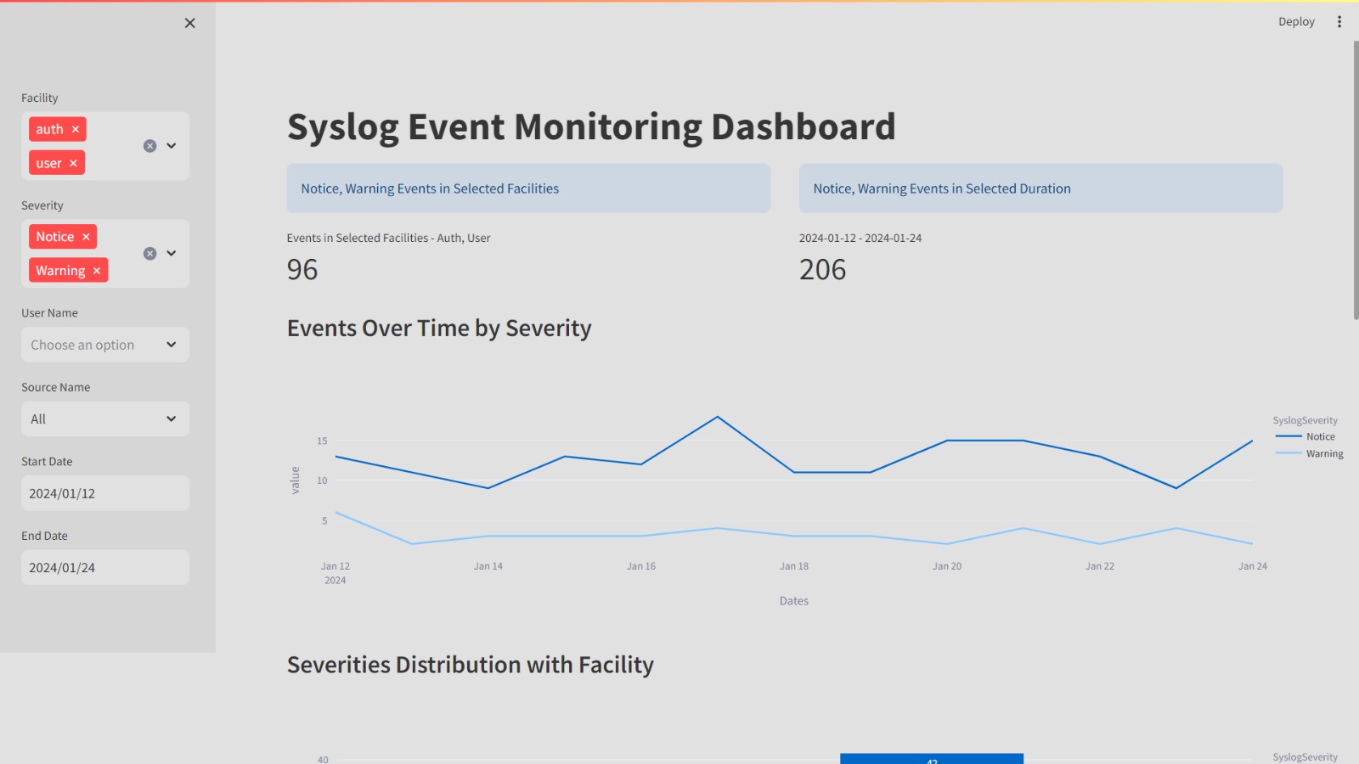The image size is (1359, 764).
Task: Remove the Warning severity tag
Action: (x=97, y=271)
